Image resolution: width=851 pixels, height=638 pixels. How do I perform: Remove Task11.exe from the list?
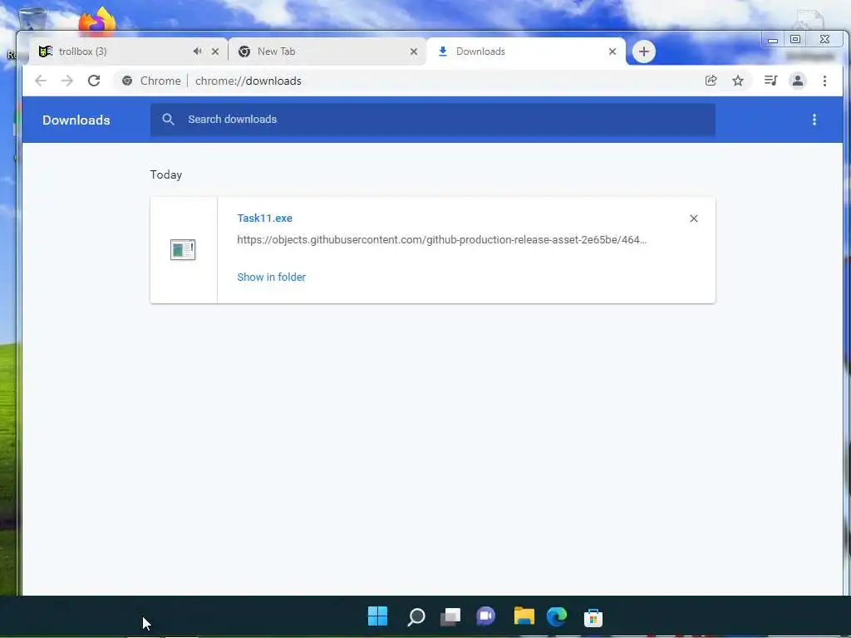[694, 218]
